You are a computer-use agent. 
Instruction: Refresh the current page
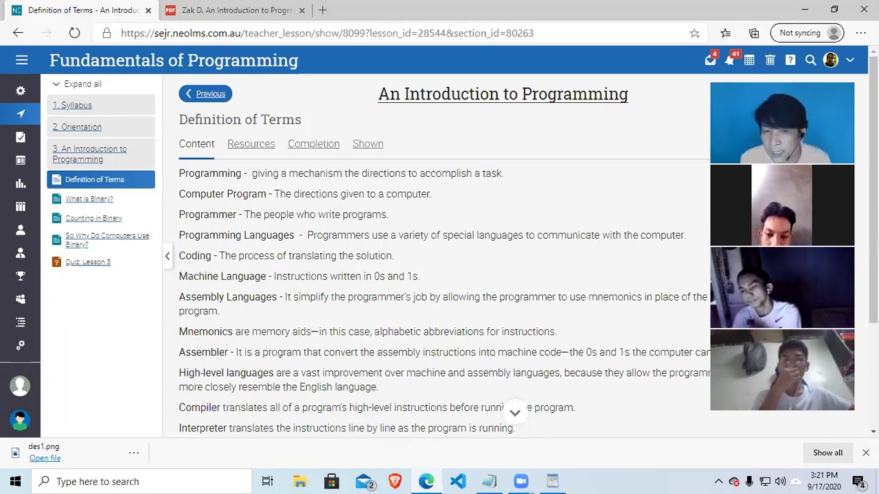[x=74, y=33]
